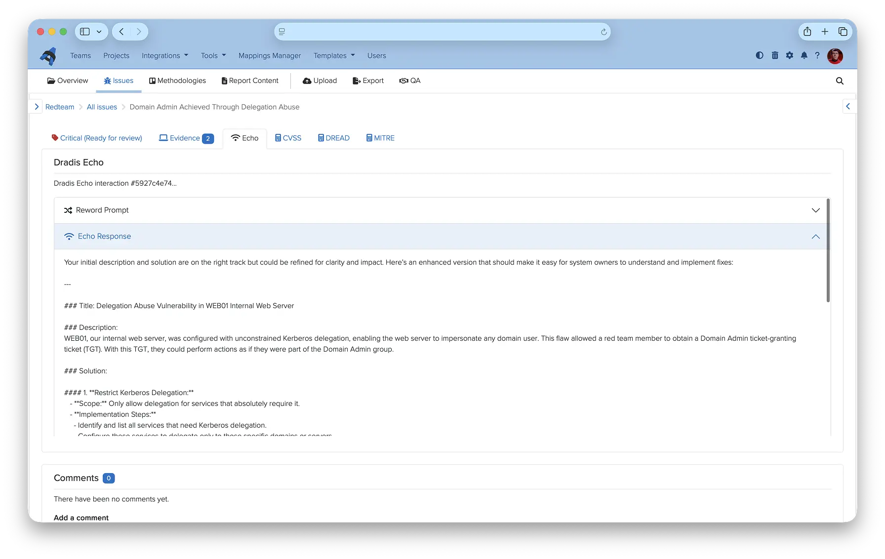Click the page reload icon
Viewport: 885px width, 559px height.
point(603,32)
